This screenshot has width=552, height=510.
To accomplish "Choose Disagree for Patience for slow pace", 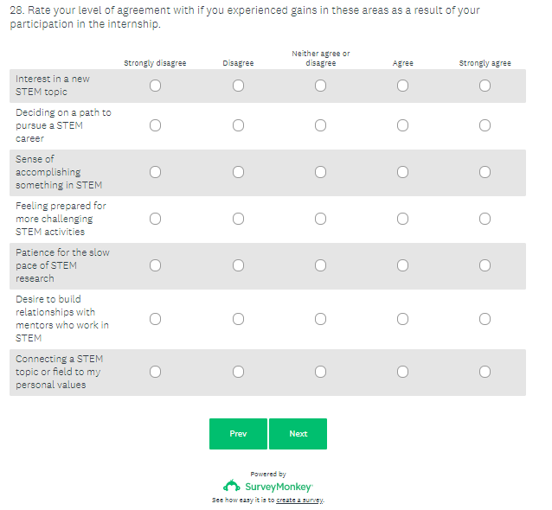I will pyautogui.click(x=238, y=265).
